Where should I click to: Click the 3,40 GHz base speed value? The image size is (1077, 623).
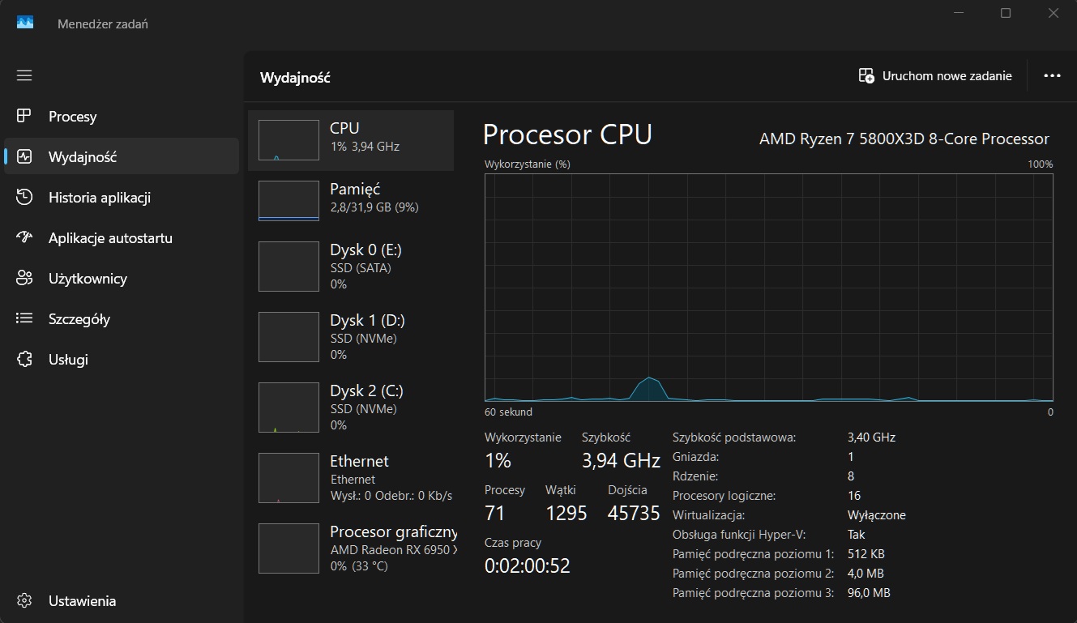pyautogui.click(x=871, y=437)
